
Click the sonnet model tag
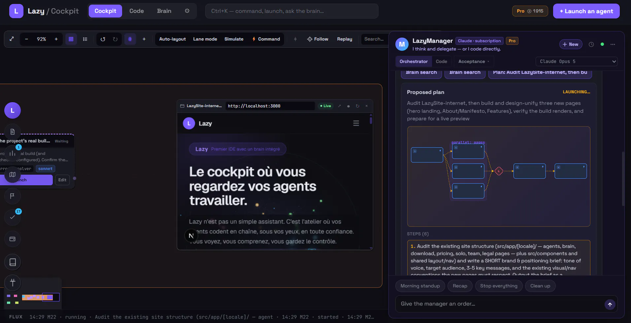(x=45, y=169)
